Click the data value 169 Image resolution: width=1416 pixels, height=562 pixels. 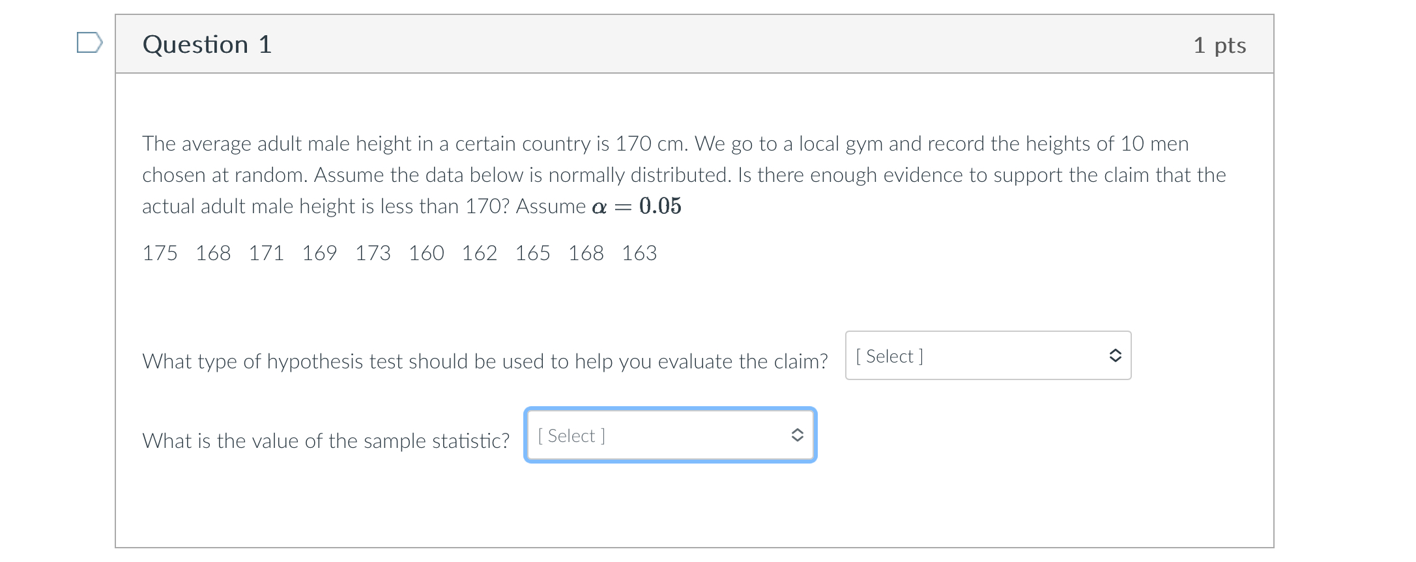pos(319,253)
